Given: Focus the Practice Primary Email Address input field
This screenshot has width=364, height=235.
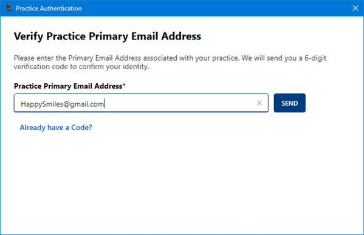Looking at the screenshot, I should click(x=141, y=103).
